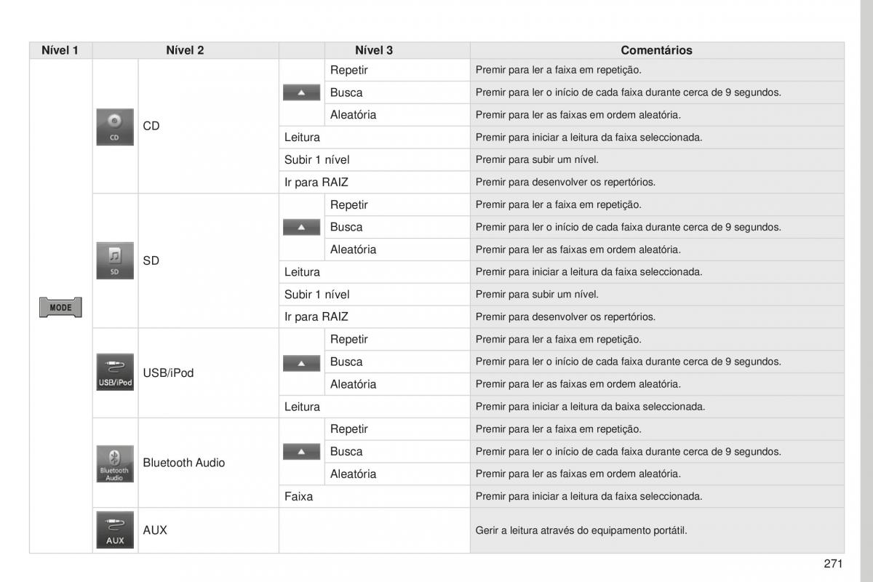The image size is (873, 582).
Task: Select the CD source icon
Action: (115, 127)
